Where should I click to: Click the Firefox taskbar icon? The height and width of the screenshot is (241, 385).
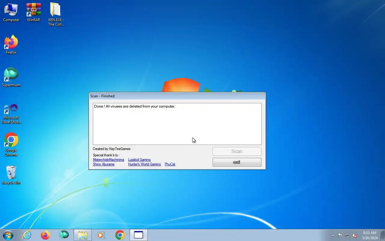pyautogui.click(x=45, y=235)
